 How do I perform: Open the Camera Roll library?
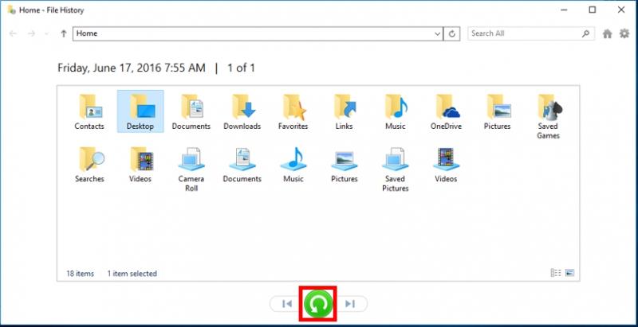point(191,169)
